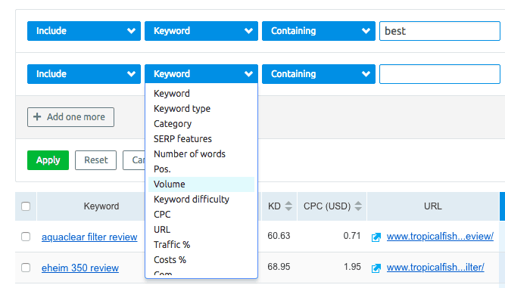The width and height of the screenshot is (505, 288).
Task: Select 'Number of words' option
Action: point(201,154)
